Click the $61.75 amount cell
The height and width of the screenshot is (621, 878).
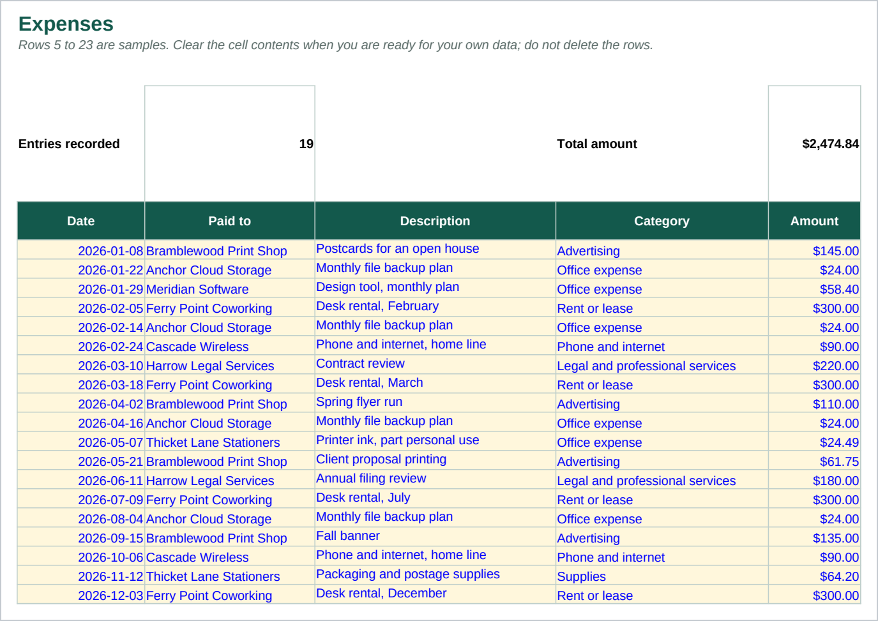pos(814,461)
